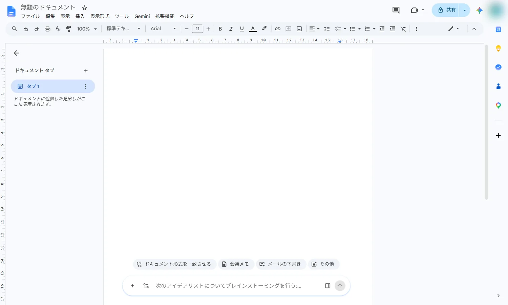This screenshot has width=508, height=305.
Task: Open Google Tasks side panel
Action: coord(498,67)
